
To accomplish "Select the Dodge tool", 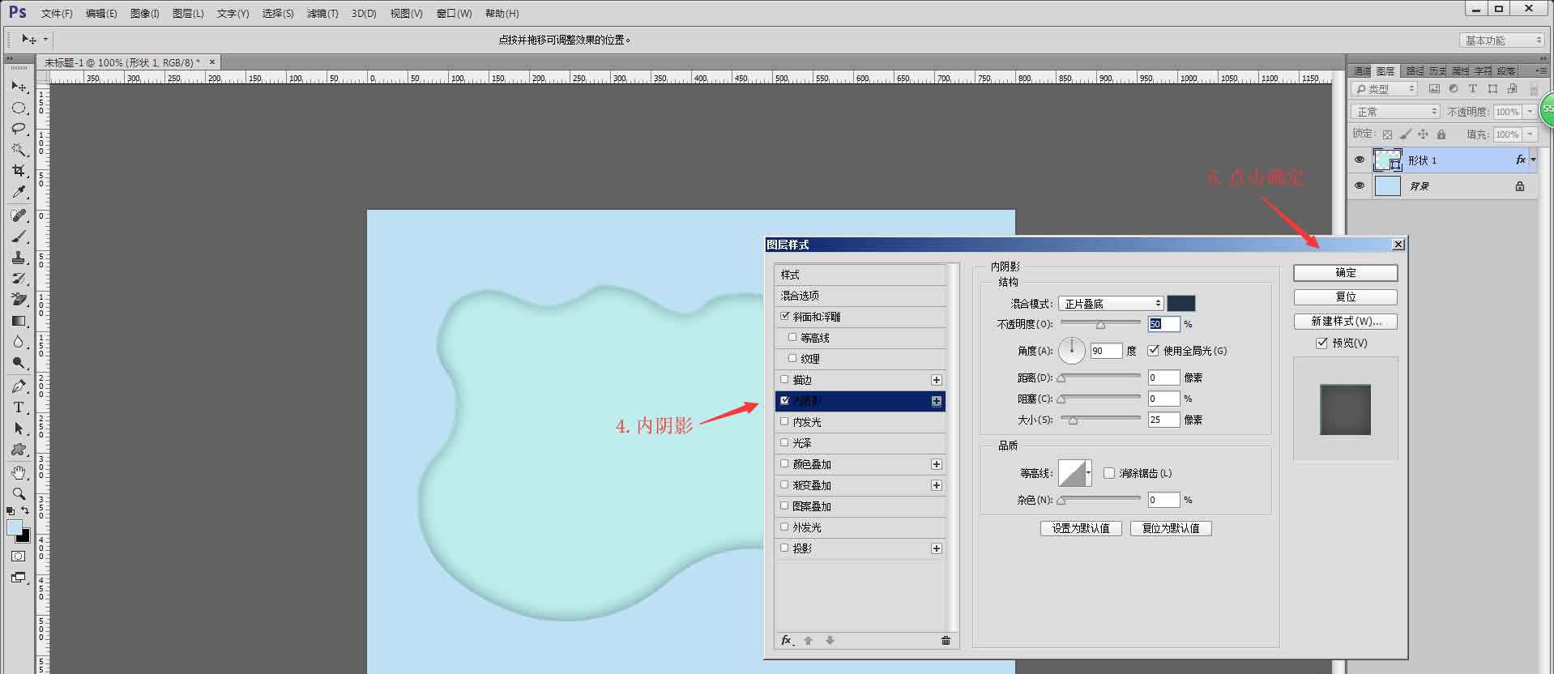I will click(19, 363).
